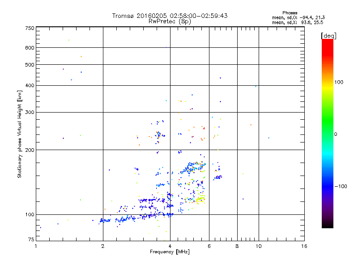Click the colorbar tick label '-100'
358x268 pixels.
(341, 186)
